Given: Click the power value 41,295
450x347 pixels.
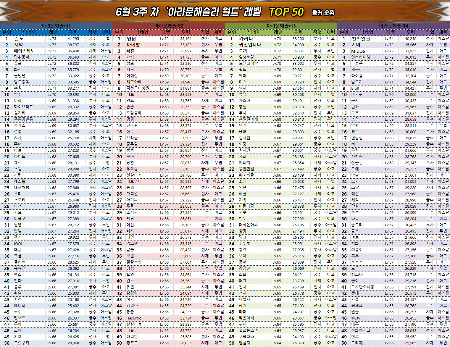Looking at the screenshot, I should pos(73,39).
